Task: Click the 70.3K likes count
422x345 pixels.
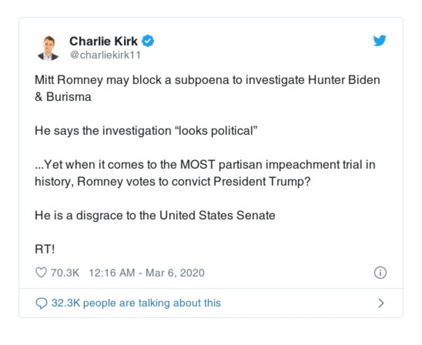Action: [65, 273]
